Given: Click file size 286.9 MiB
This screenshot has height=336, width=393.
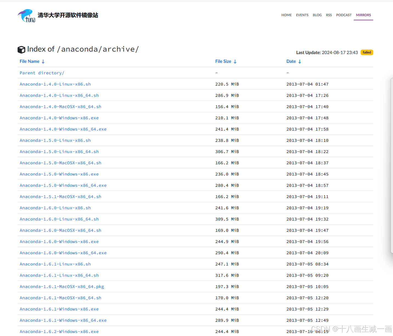Looking at the screenshot, I should [x=227, y=95].
